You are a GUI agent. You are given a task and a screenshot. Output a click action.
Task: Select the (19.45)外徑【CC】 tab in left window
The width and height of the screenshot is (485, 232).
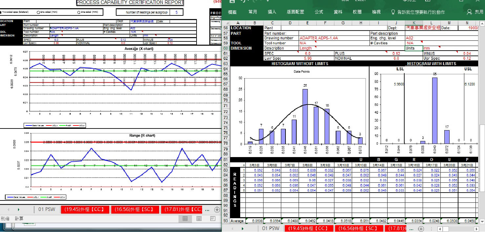(x=85, y=209)
